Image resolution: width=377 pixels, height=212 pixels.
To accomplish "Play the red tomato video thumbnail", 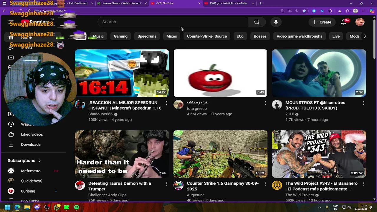I will click(220, 73).
